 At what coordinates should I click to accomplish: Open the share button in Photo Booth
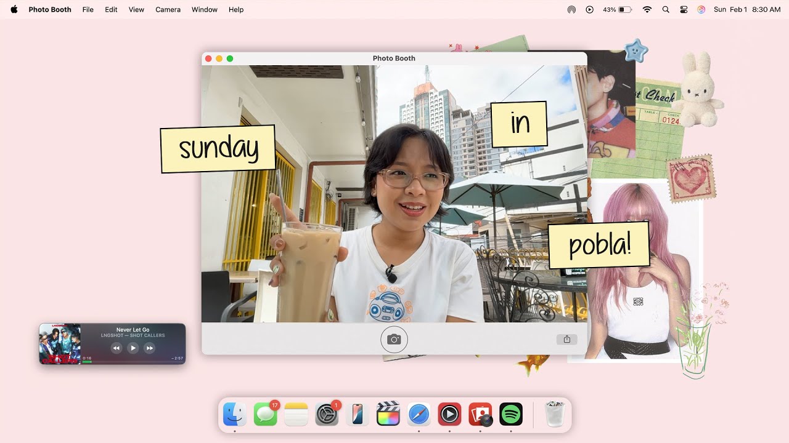click(566, 339)
